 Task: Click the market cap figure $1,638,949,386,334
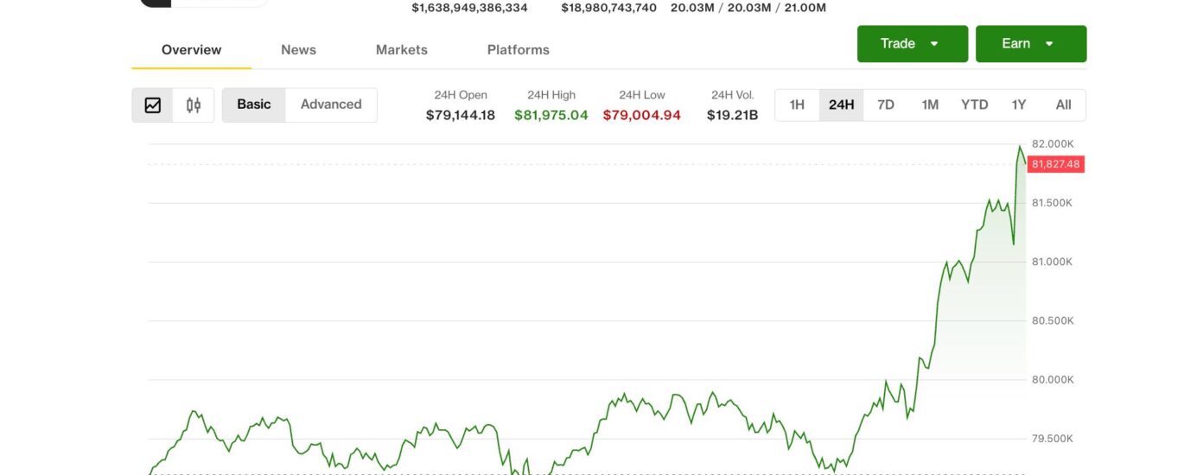pyautogui.click(x=469, y=8)
